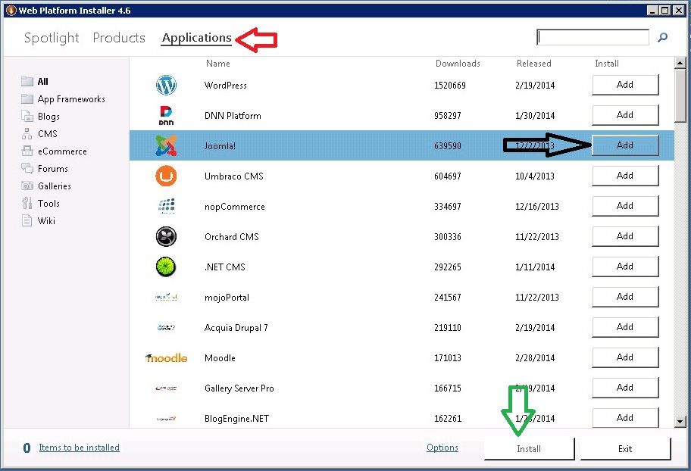Viewport: 691px width, 471px height.
Task: Show the eCommerce category
Action: pyautogui.click(x=62, y=151)
